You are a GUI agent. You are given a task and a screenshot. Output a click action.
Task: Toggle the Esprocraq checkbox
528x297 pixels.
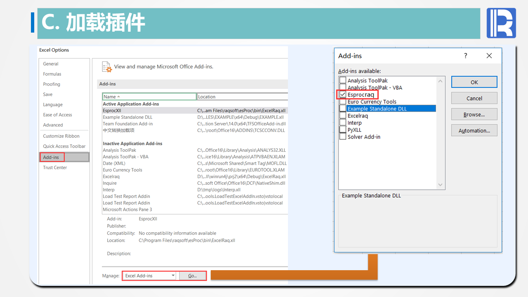pyautogui.click(x=343, y=94)
